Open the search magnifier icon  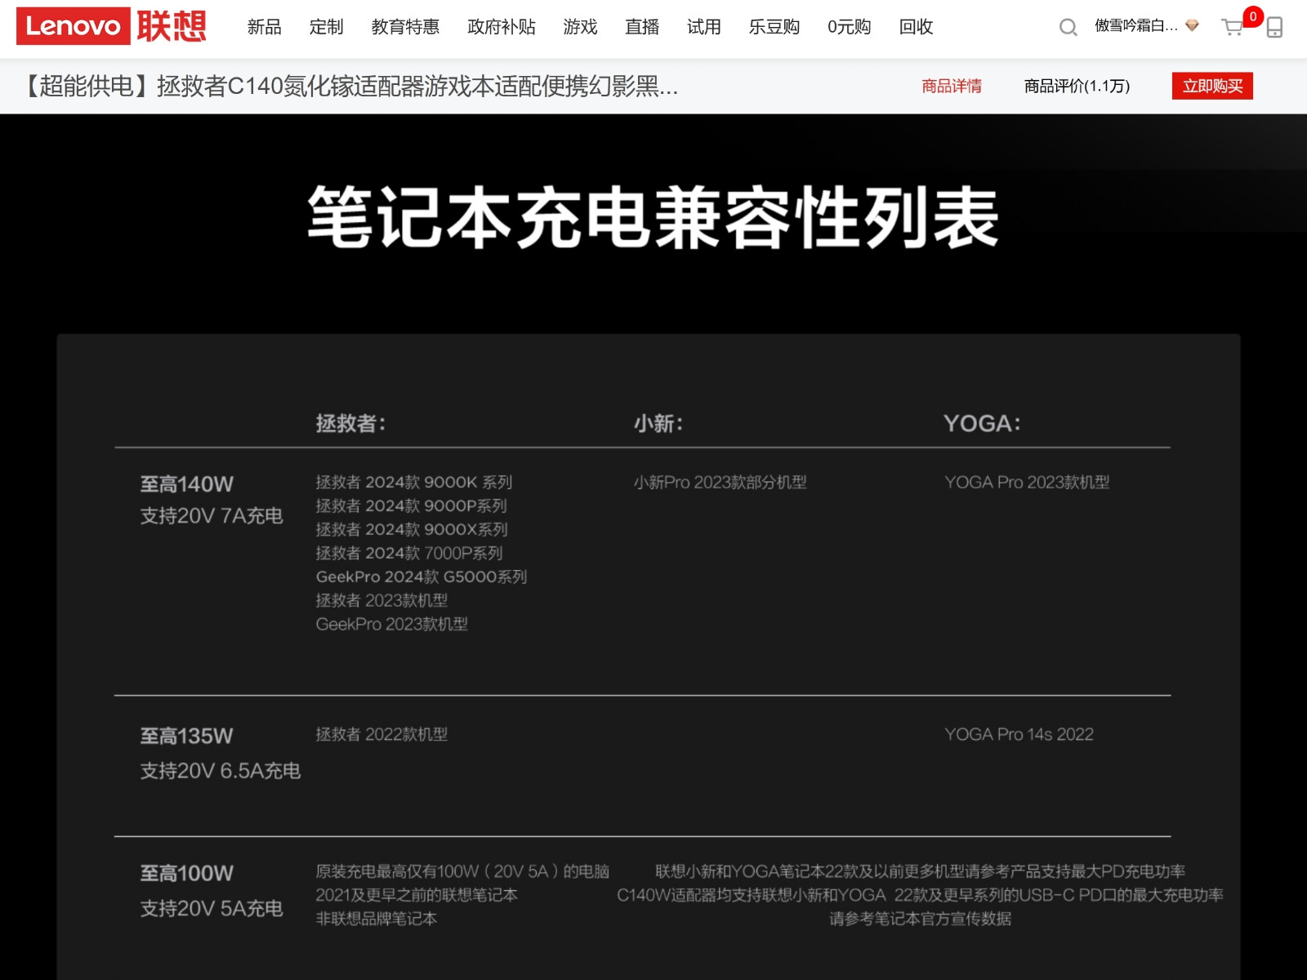[x=1068, y=28]
